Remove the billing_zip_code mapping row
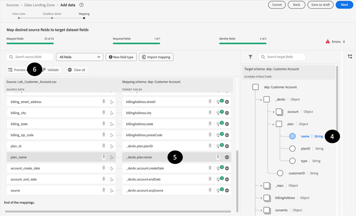The image size is (356, 216). [227, 135]
